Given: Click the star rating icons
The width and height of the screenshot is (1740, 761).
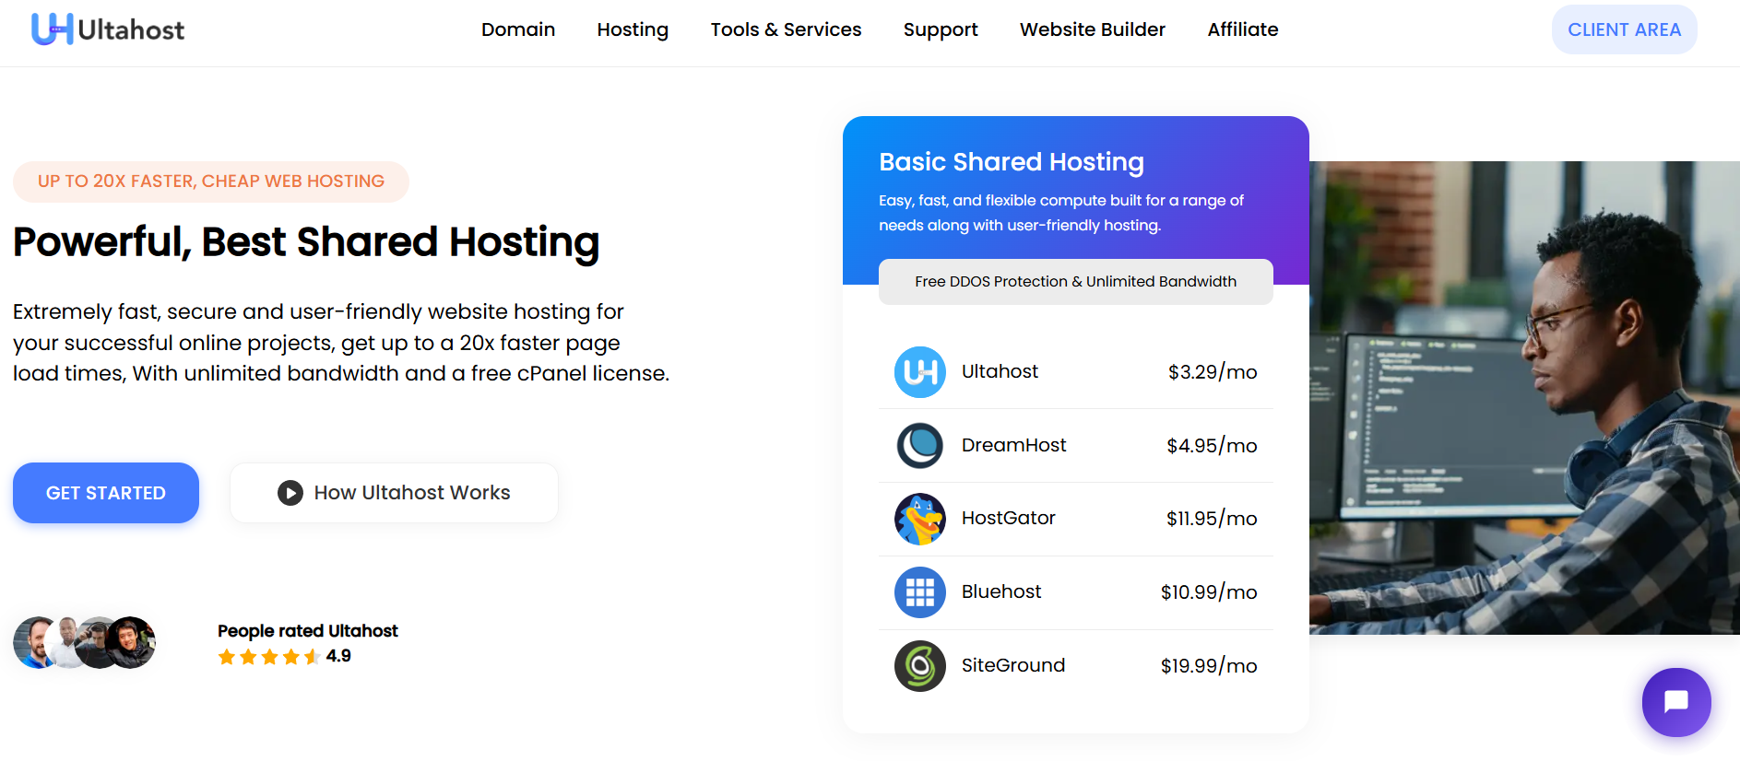Looking at the screenshot, I should pos(269,657).
